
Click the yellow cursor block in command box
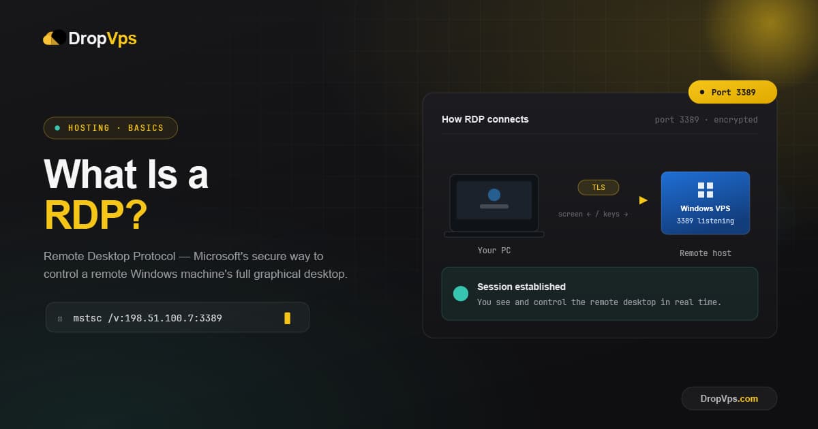(x=288, y=318)
